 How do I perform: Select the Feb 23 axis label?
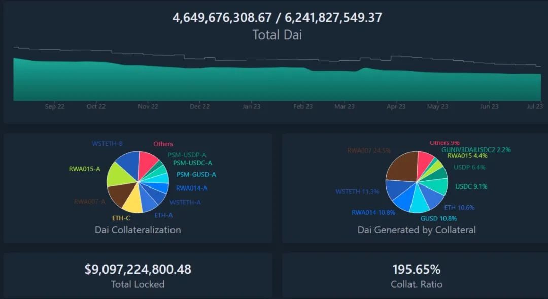click(303, 107)
